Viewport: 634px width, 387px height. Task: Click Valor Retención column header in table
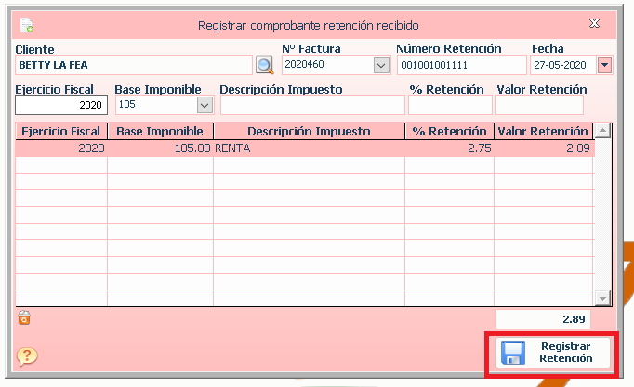click(543, 132)
